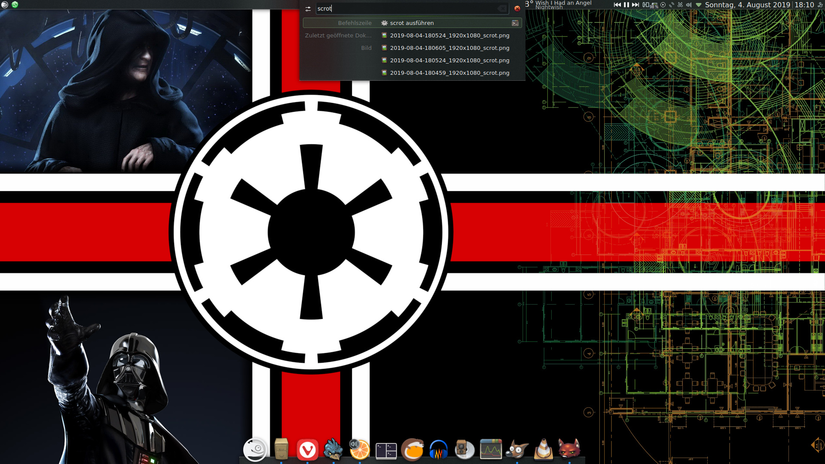Go back to the previous track
825x464 pixels.
tap(617, 5)
